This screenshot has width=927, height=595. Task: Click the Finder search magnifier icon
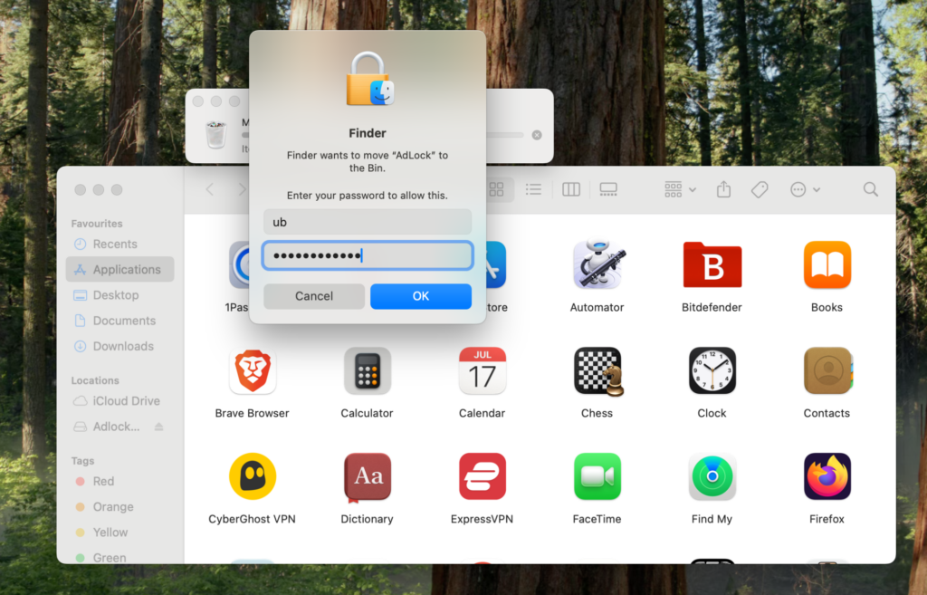click(870, 189)
